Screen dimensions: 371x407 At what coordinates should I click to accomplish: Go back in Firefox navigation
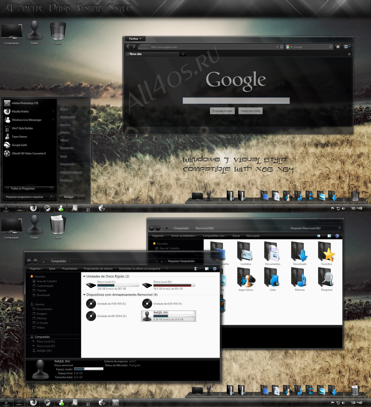click(x=128, y=47)
